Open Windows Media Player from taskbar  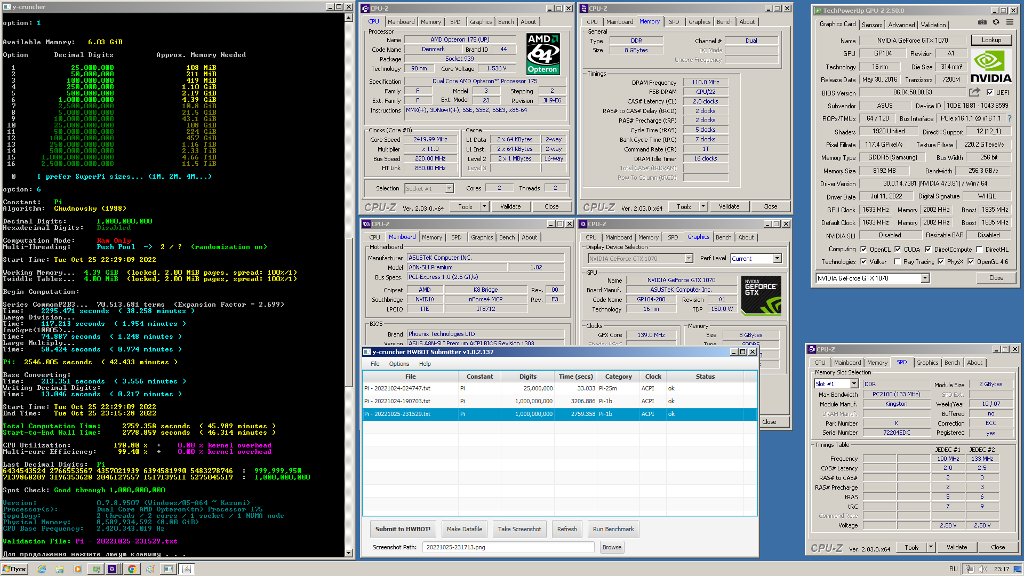[78, 569]
